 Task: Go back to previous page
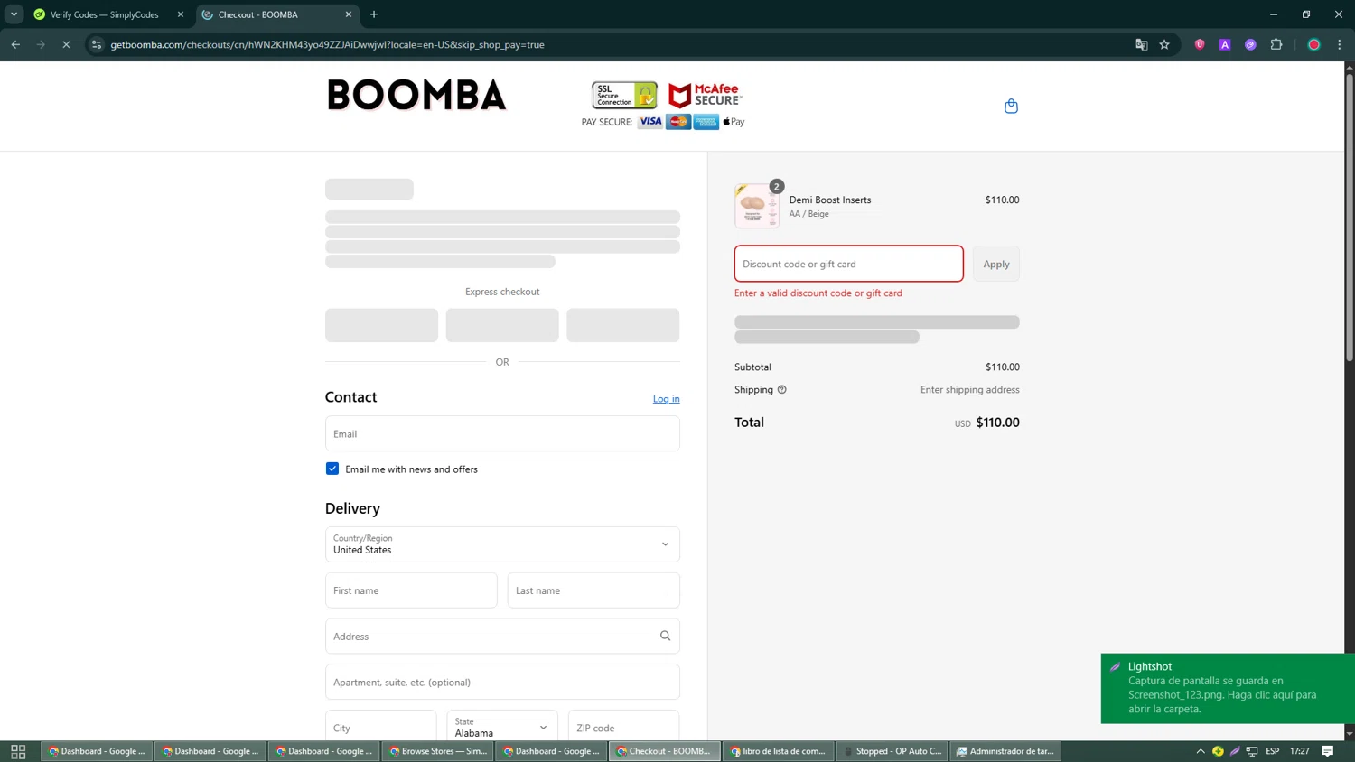(x=15, y=44)
